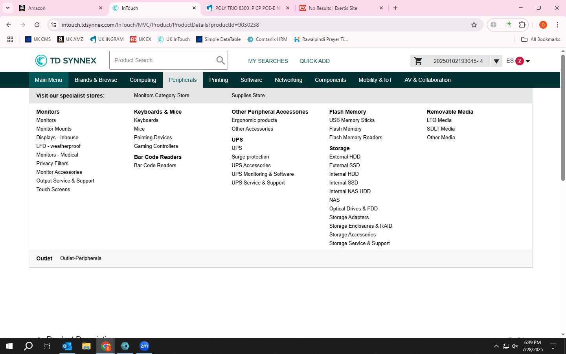
Task: Open Internal NAS HDD category
Action: point(350,192)
